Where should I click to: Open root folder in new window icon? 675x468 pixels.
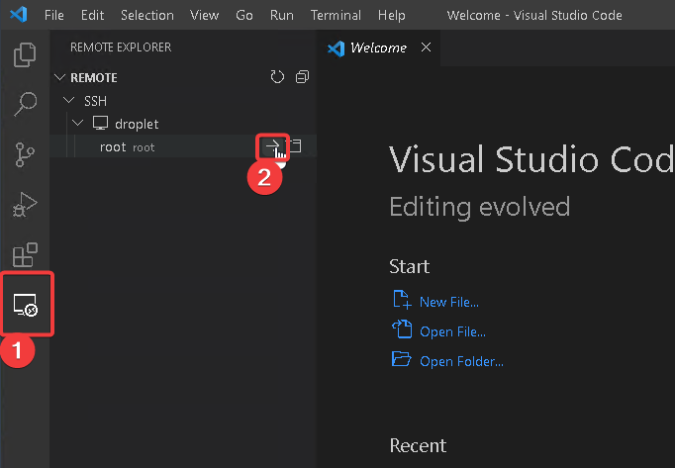[295, 146]
